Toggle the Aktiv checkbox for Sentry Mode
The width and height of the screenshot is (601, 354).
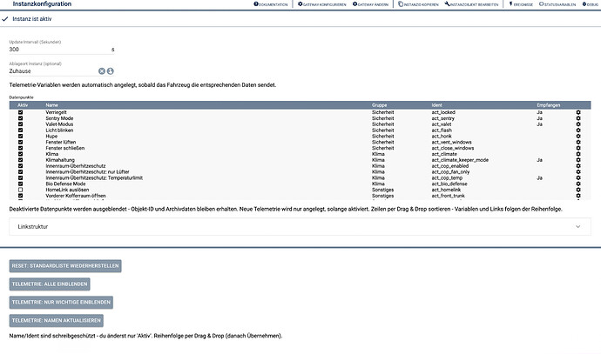pos(20,118)
